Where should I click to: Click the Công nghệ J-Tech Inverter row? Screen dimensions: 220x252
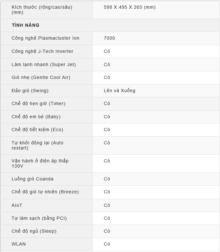tap(110, 52)
